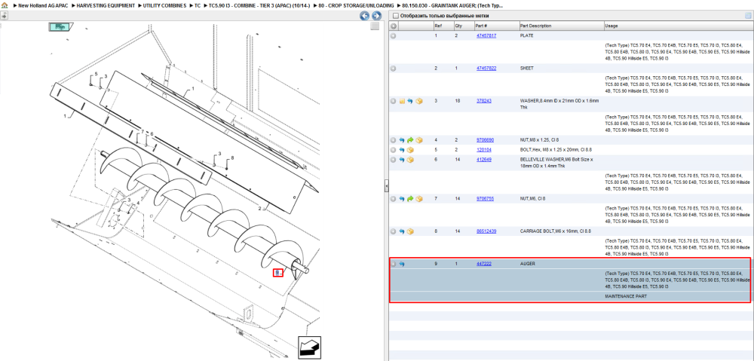This screenshot has width=754, height=361.
Task: Open part number 447222 link
Action: (x=484, y=264)
